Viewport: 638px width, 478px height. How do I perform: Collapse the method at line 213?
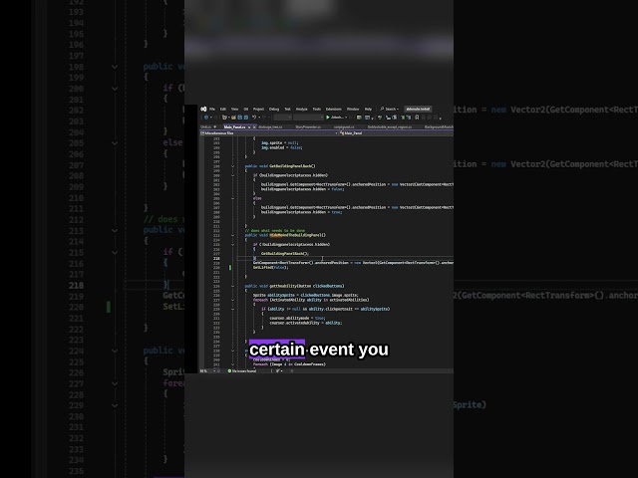[232, 235]
